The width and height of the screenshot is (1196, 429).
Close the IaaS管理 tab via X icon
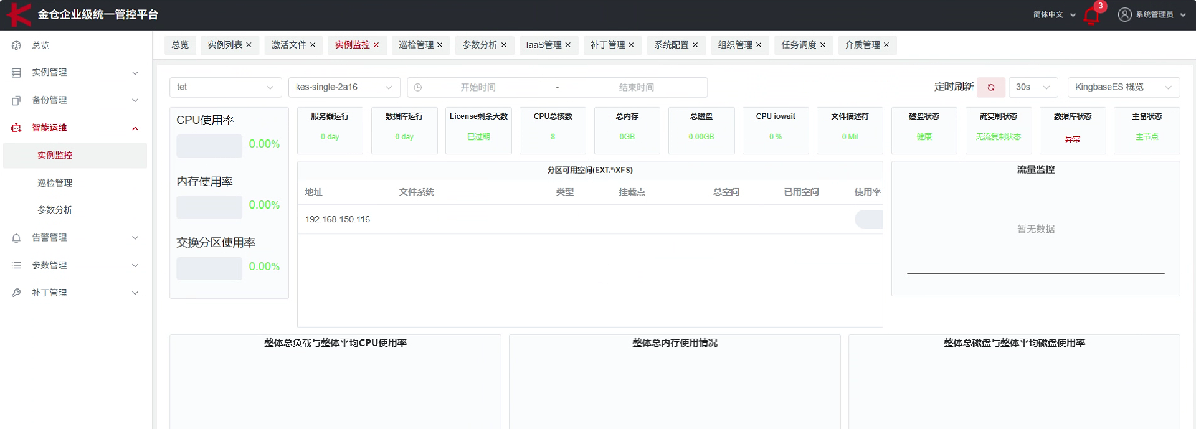coord(567,45)
